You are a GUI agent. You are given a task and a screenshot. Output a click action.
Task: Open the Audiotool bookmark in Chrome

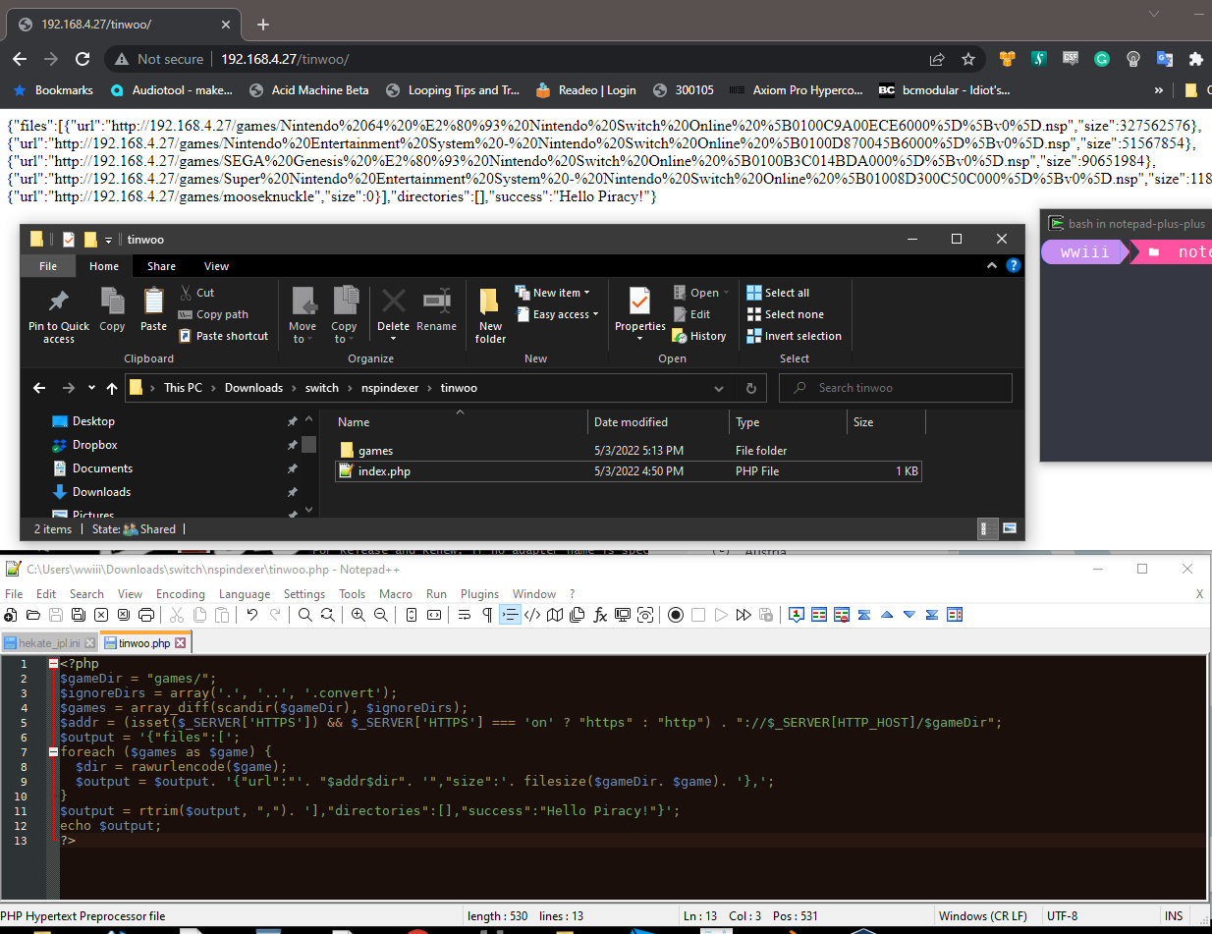tap(172, 90)
